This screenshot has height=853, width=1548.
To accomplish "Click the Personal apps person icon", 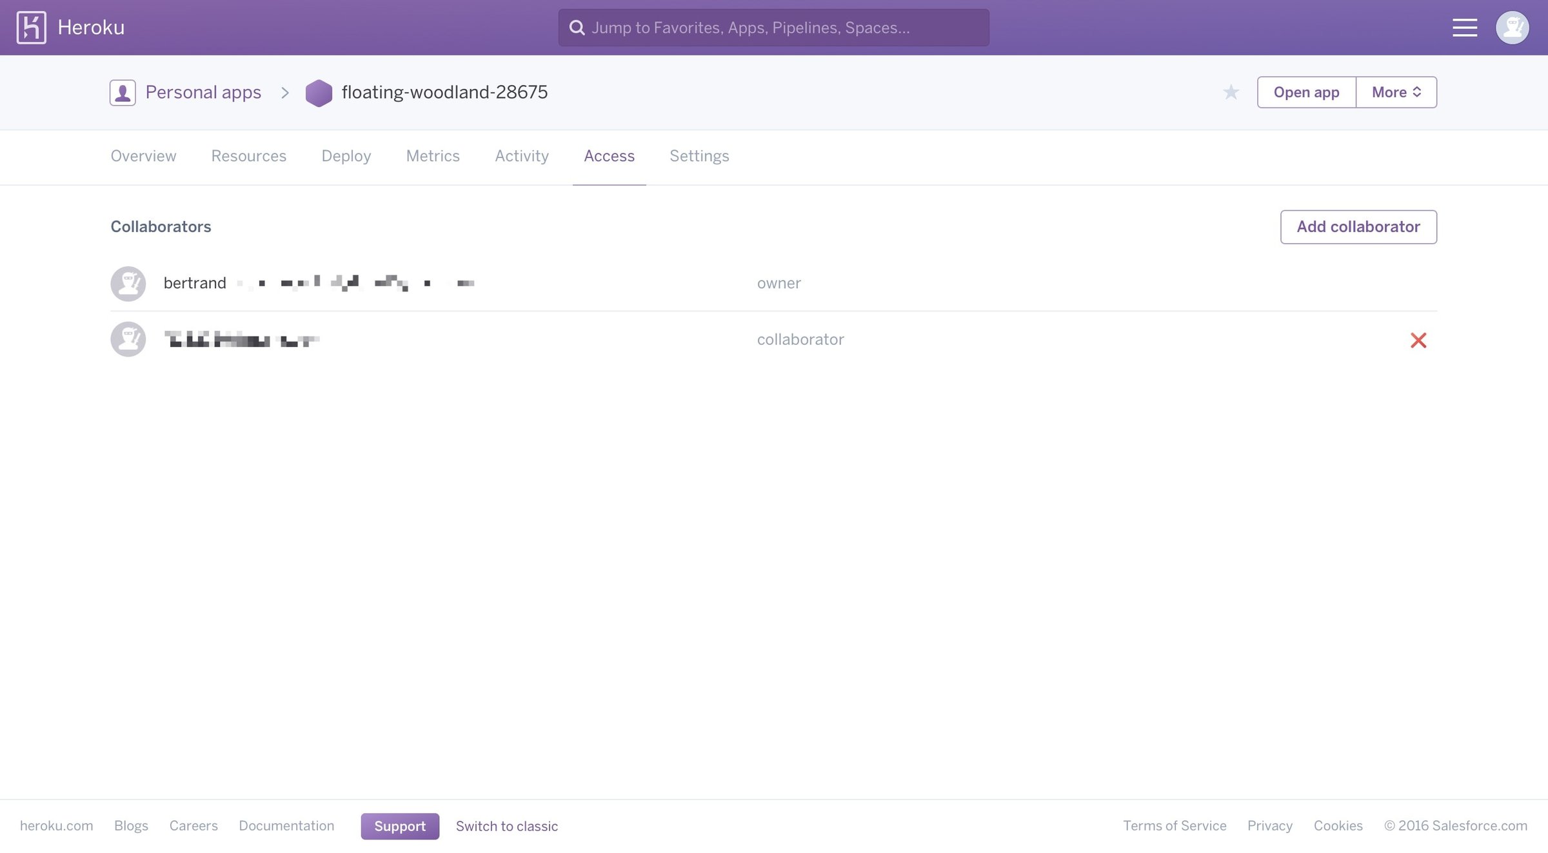I will click(x=123, y=93).
